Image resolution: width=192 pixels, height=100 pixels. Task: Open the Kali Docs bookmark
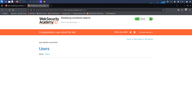tap(32, 13)
